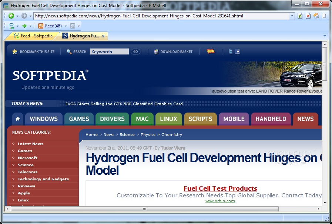Open Fuel Cell Test Products ad link
This screenshot has height=224, width=332.
click(x=221, y=188)
